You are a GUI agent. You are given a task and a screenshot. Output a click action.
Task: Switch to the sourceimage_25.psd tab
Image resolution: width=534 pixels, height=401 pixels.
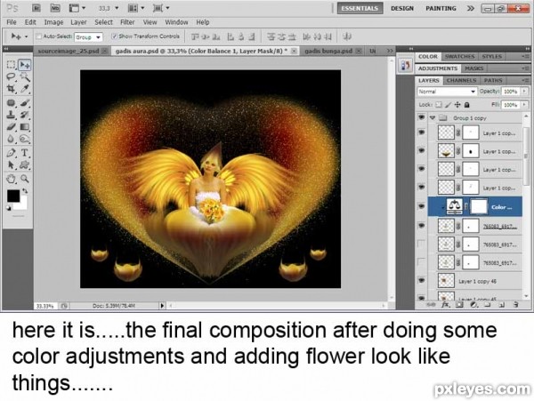click(69, 51)
